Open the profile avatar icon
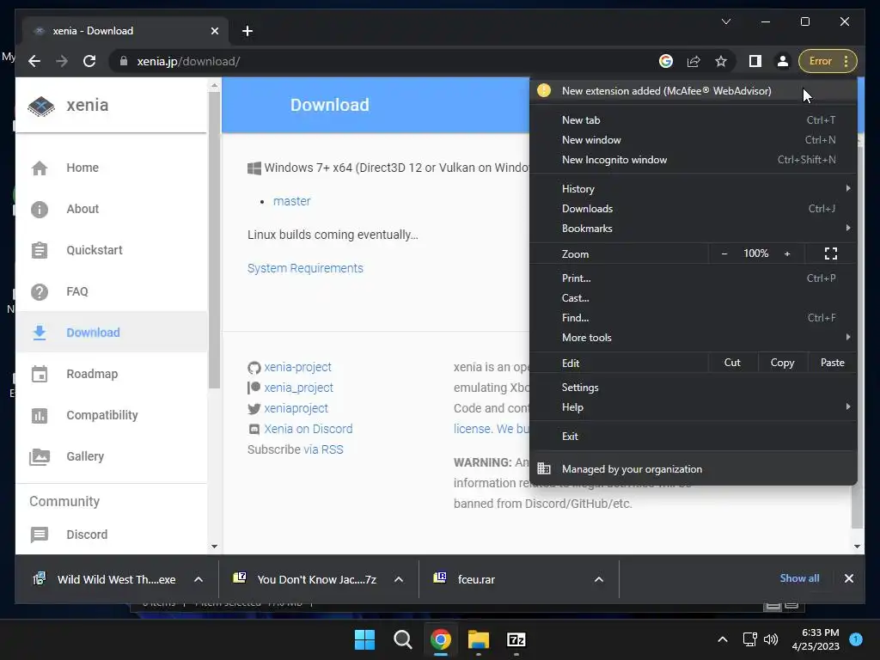The image size is (880, 660). 782,61
